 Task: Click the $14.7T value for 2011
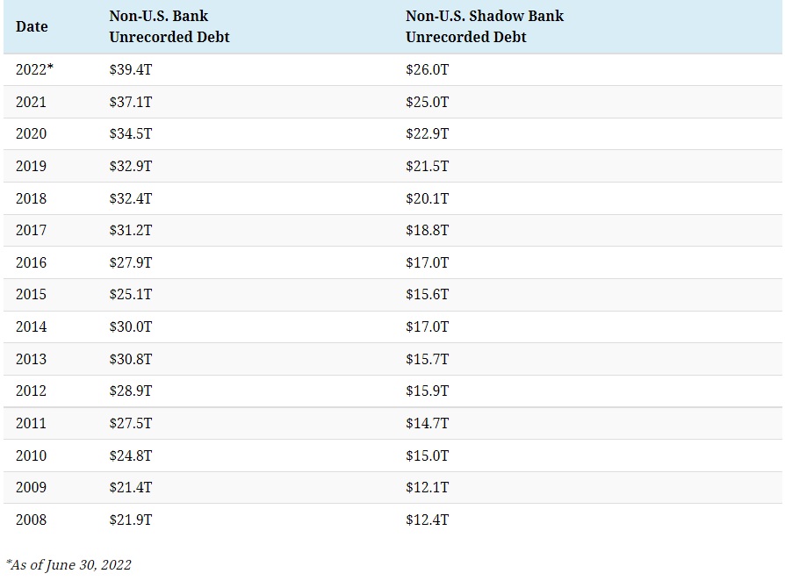[x=427, y=423]
